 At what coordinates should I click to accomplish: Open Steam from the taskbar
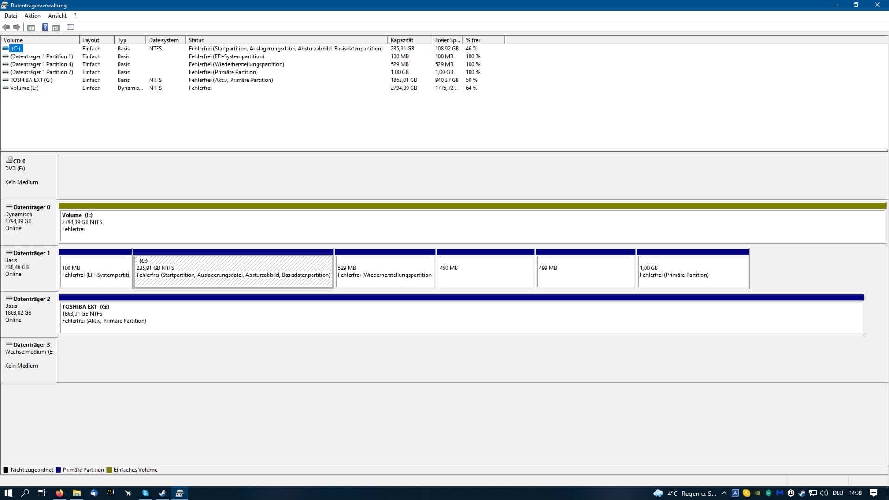click(163, 493)
